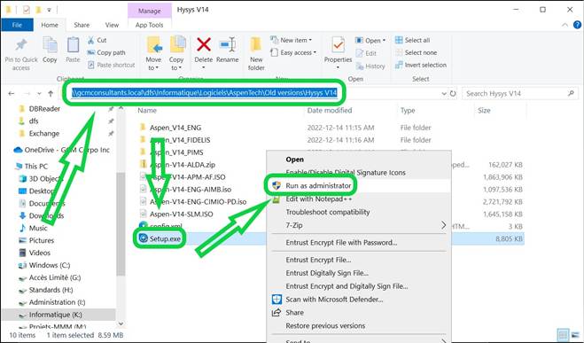
Task: Open the Easy access dropdown
Action: point(293,52)
